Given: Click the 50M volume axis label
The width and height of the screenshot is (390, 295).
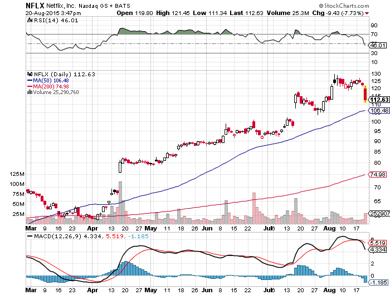Looking at the screenshot, I should [x=18, y=204].
